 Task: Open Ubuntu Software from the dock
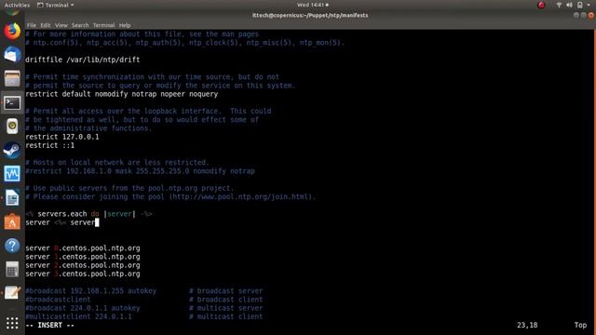tap(12, 221)
